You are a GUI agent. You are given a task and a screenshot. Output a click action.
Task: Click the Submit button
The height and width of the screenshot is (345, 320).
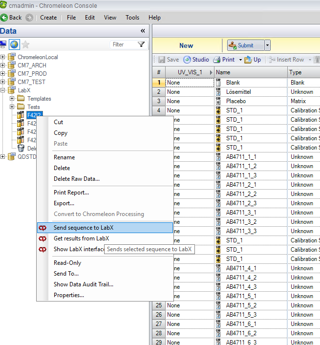click(x=246, y=45)
